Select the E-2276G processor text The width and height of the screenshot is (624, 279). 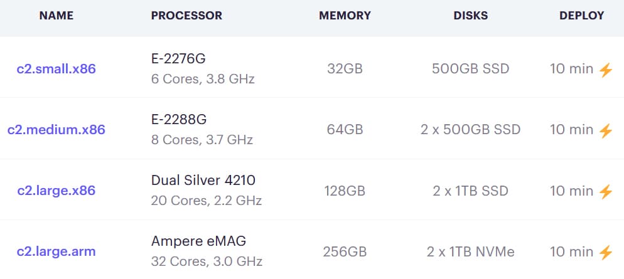[x=178, y=59]
